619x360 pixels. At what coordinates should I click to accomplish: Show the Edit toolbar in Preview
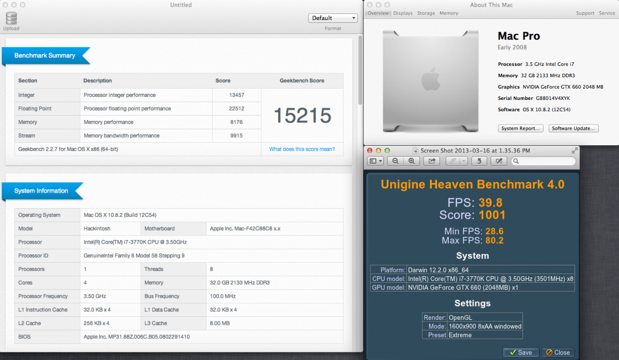point(498,161)
